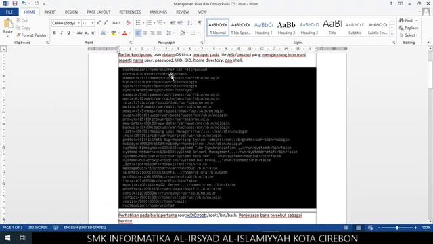The width and height of the screenshot is (433, 244).
Task: Insert a bulleted list
Action: (138, 23)
